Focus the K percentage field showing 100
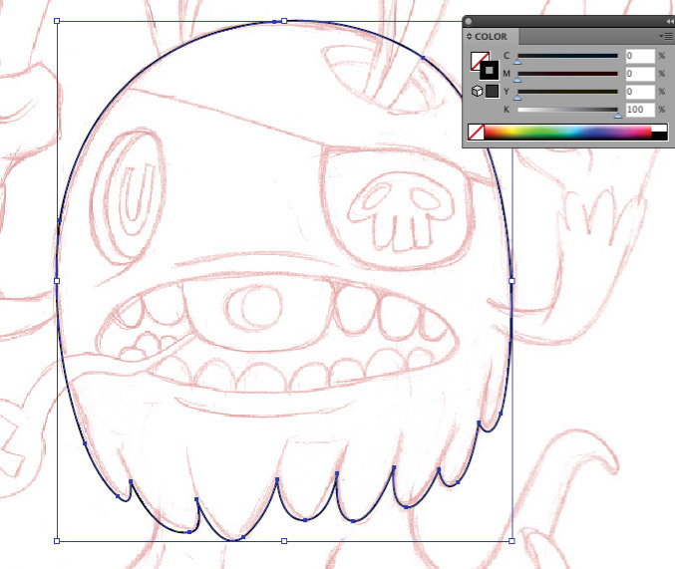675x569 pixels. [640, 110]
